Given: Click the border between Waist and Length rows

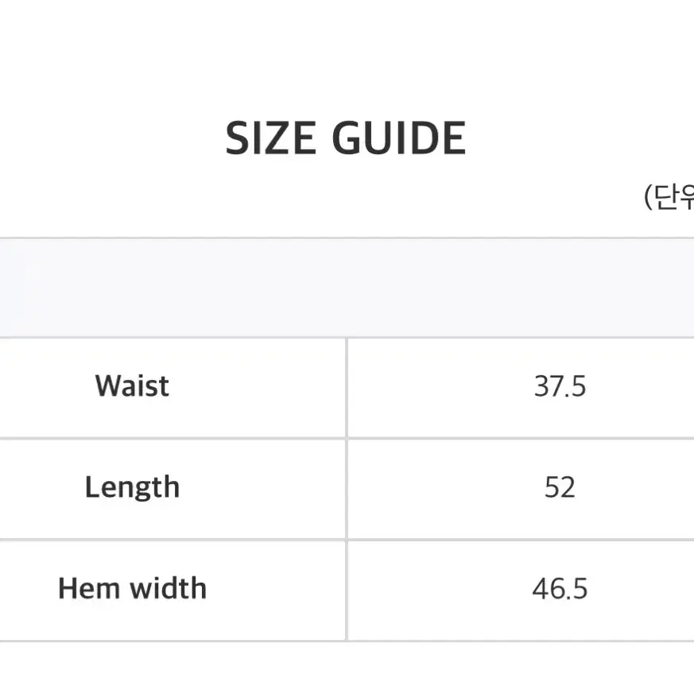Looking at the screenshot, I should click(x=347, y=439).
